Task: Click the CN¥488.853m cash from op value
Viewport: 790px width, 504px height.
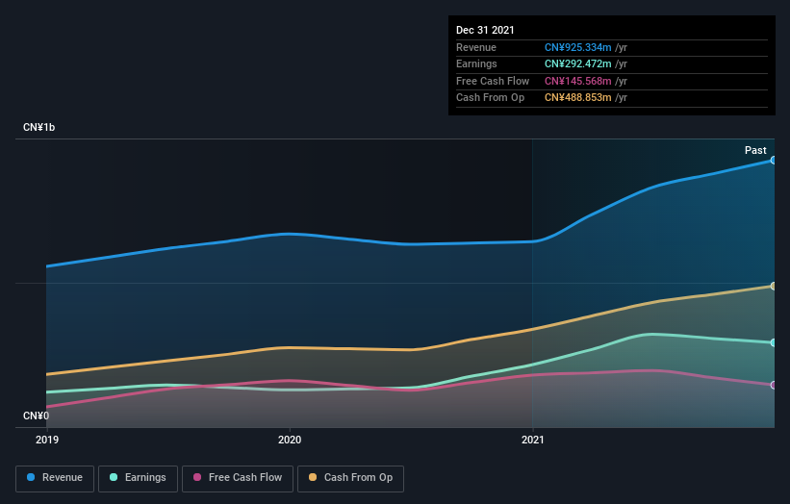Action: point(578,98)
